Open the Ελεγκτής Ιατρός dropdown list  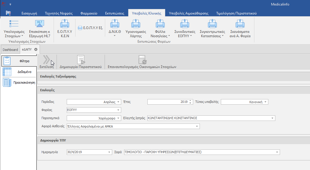pyautogui.click(x=272, y=118)
